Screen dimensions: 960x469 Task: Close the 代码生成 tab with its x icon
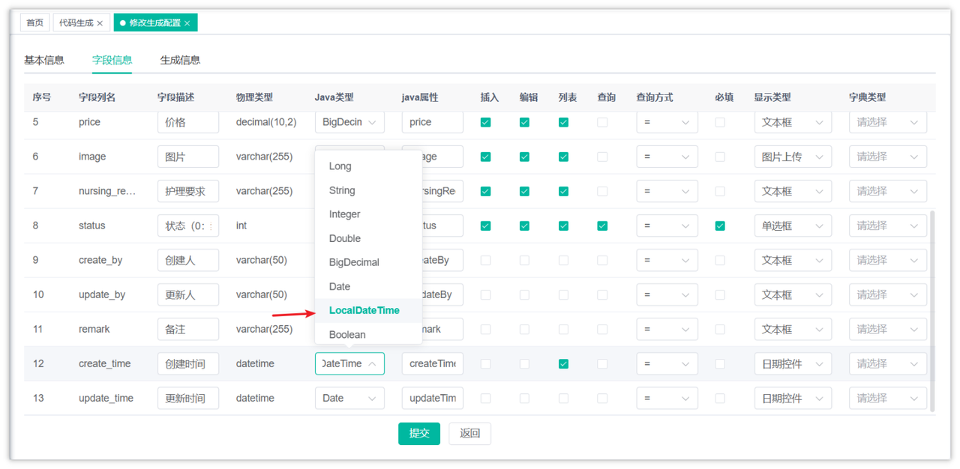(100, 23)
